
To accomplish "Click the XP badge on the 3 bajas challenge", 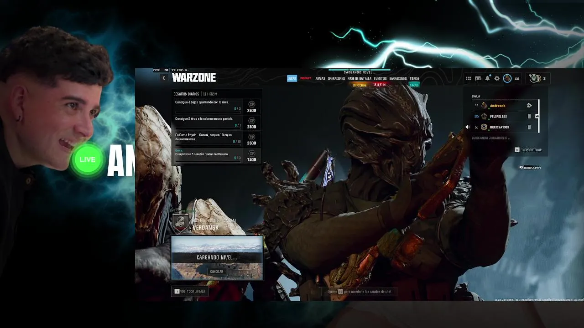I will [251, 104].
